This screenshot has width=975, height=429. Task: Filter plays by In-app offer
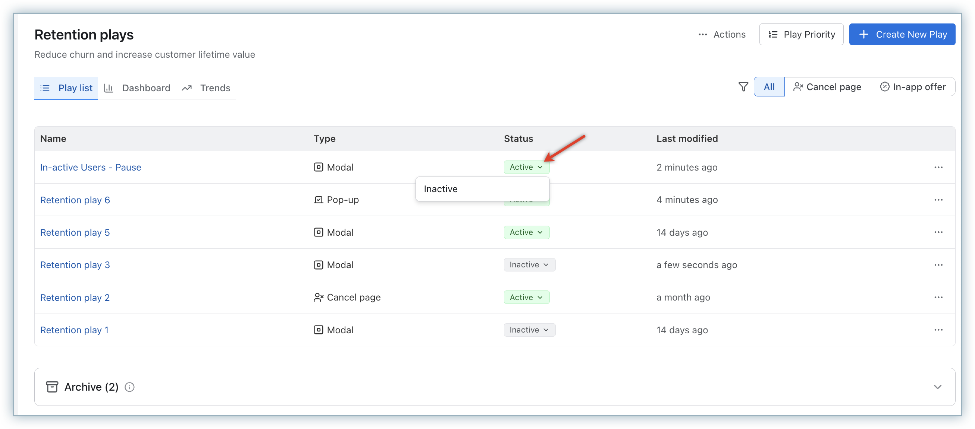tap(913, 87)
